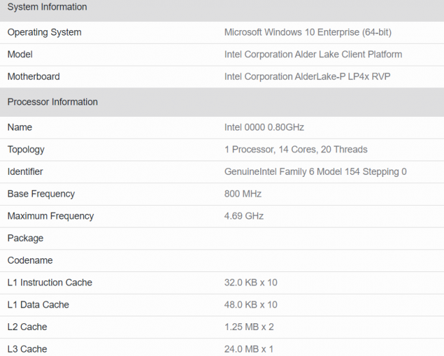Click the Motherboard row label
Screen dimensions: 444x356
pos(33,77)
